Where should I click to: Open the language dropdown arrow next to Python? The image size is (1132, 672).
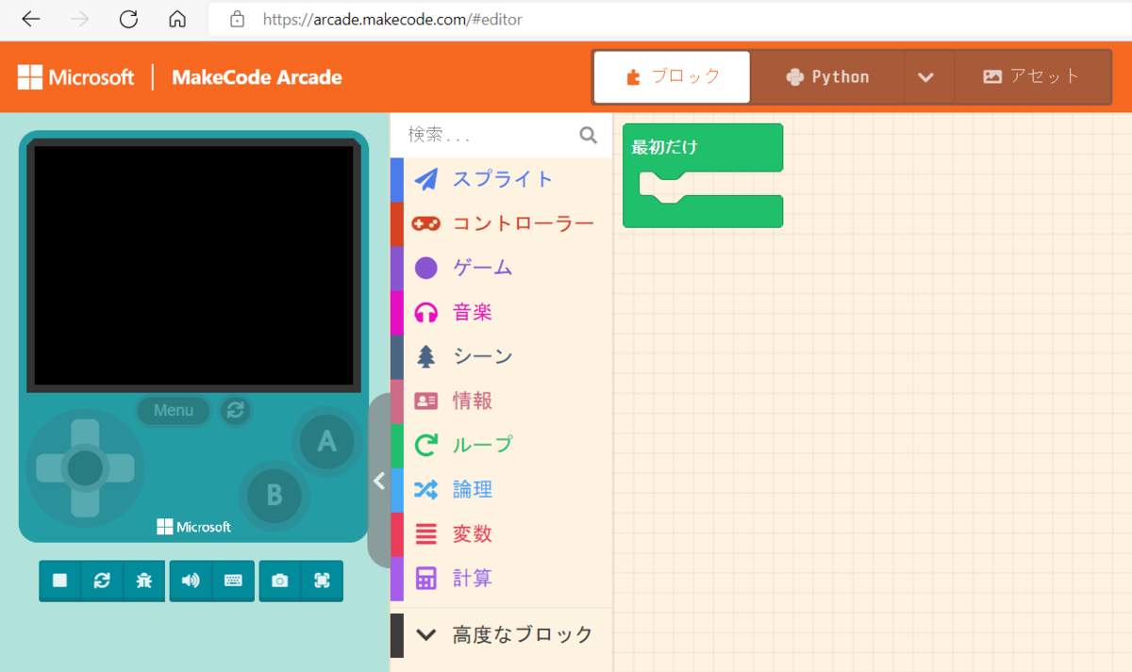[x=926, y=77]
